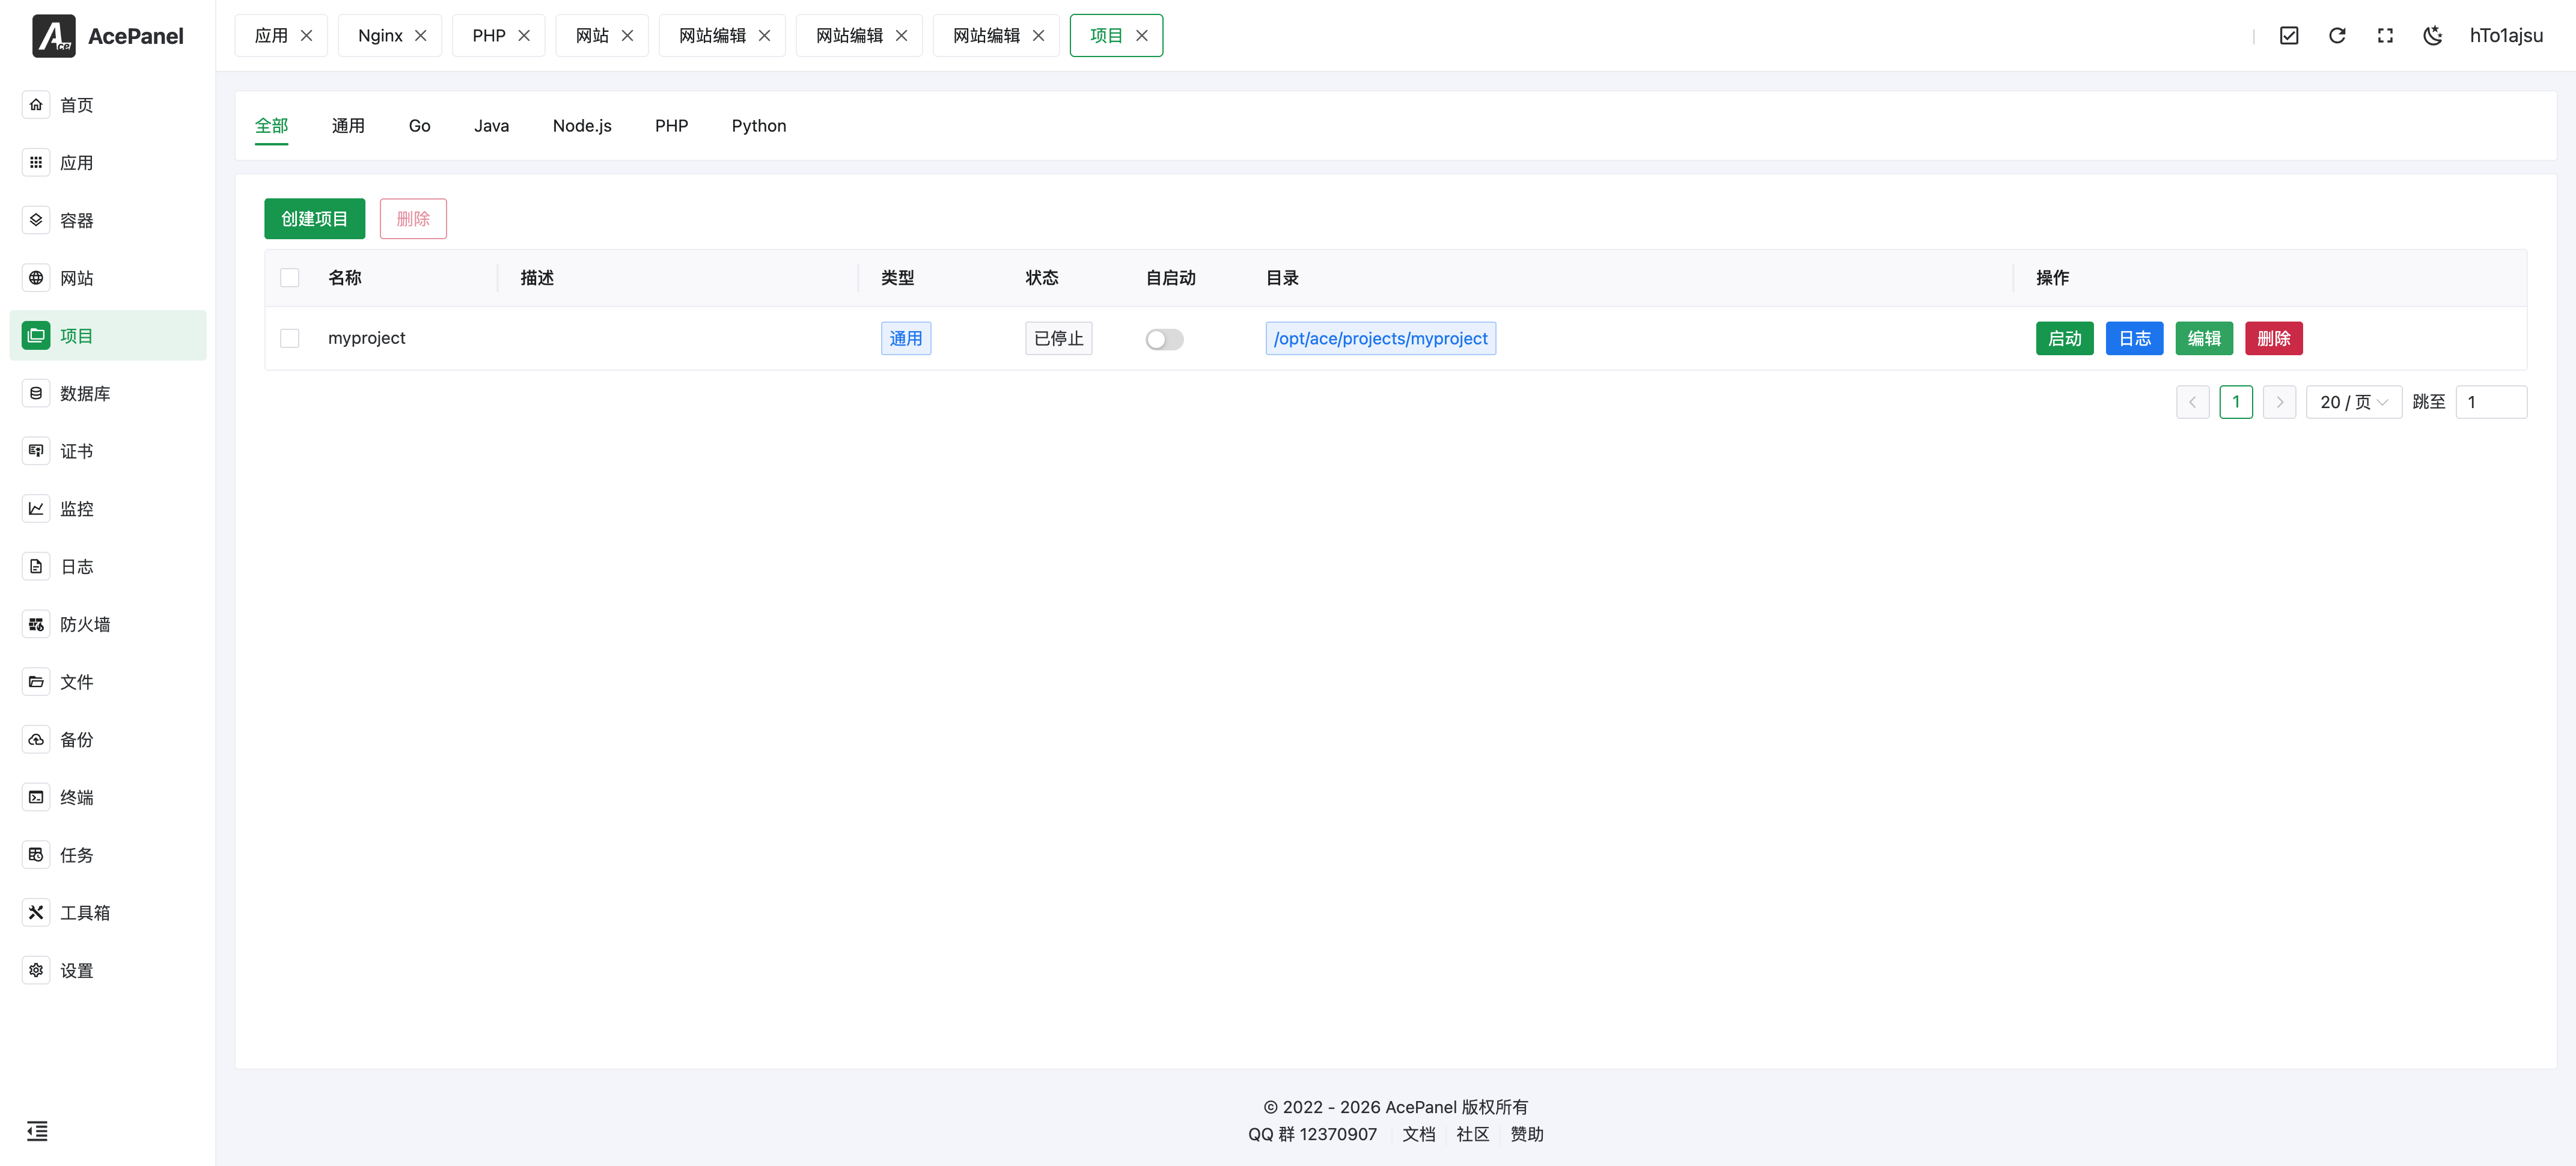Enable auto-start toggle for myproject
Viewport: 2576px width, 1166px height.
click(1164, 339)
